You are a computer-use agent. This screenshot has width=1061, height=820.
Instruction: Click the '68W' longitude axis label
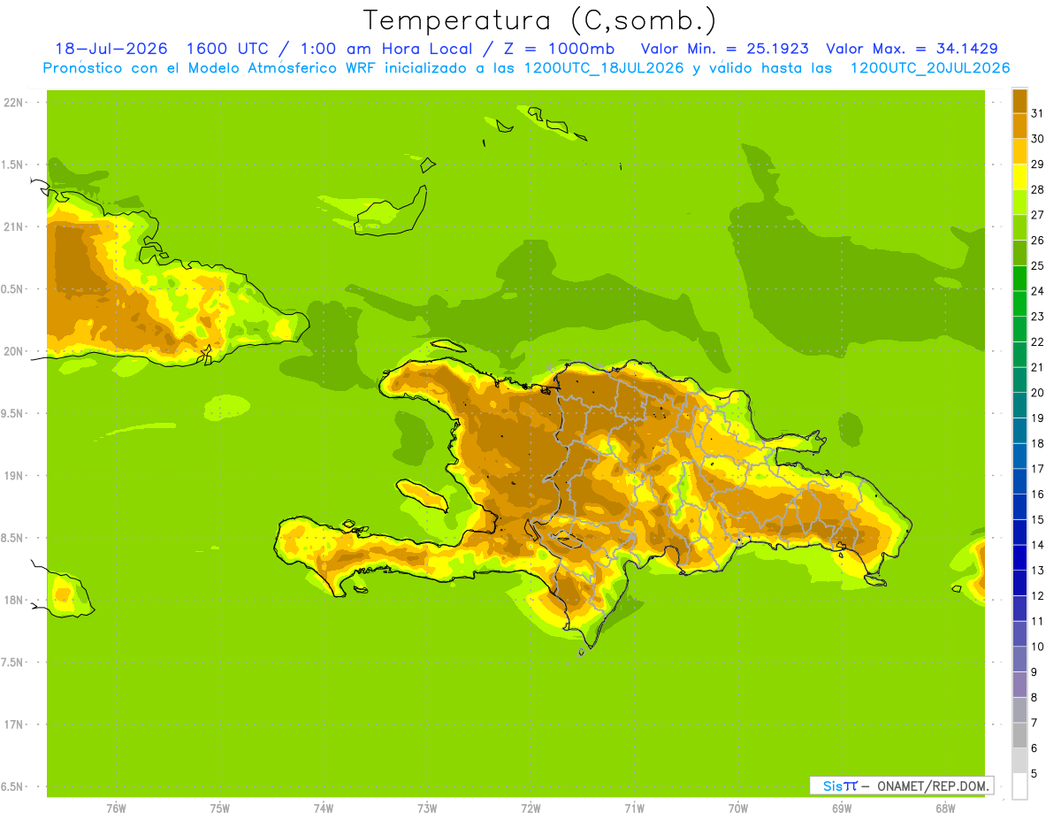[x=945, y=808]
